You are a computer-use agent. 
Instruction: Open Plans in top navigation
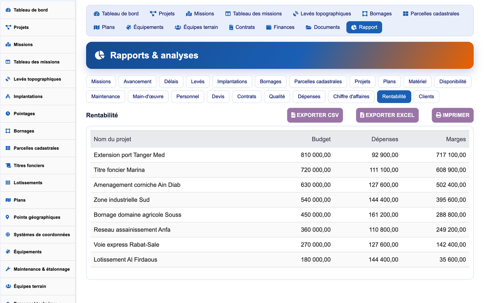pos(104,27)
